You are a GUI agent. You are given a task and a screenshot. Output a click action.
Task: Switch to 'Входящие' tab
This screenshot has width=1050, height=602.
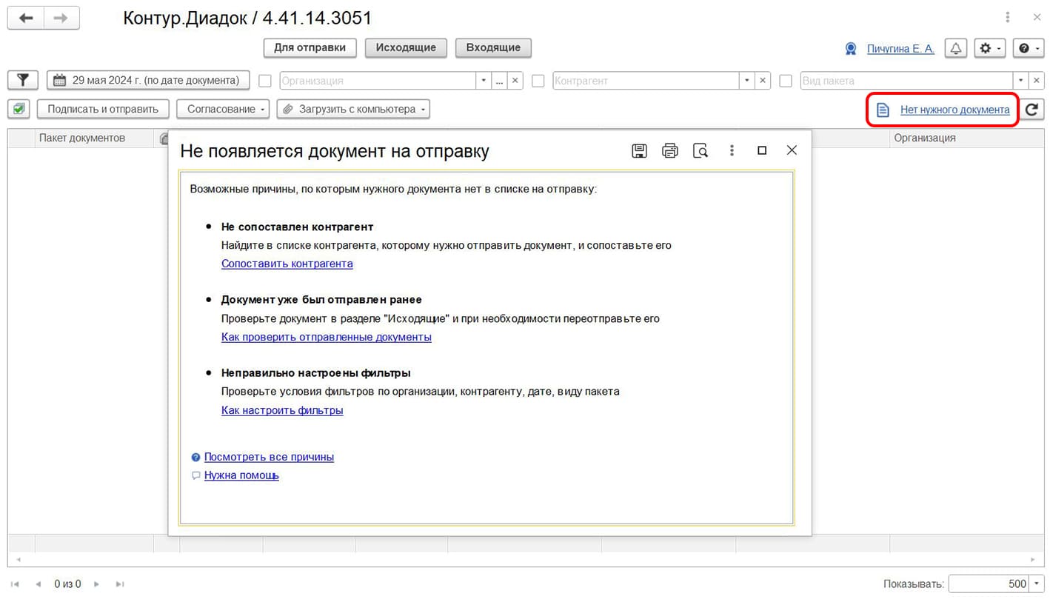click(493, 47)
